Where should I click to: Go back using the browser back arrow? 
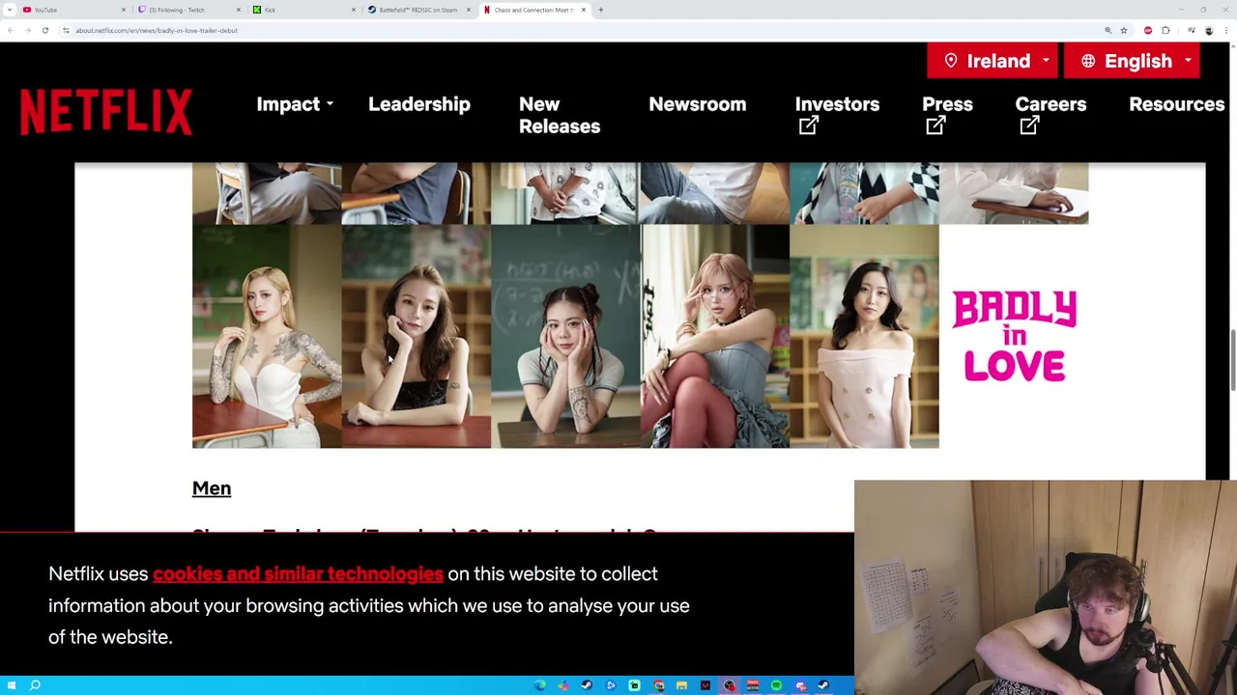pyautogui.click(x=10, y=30)
